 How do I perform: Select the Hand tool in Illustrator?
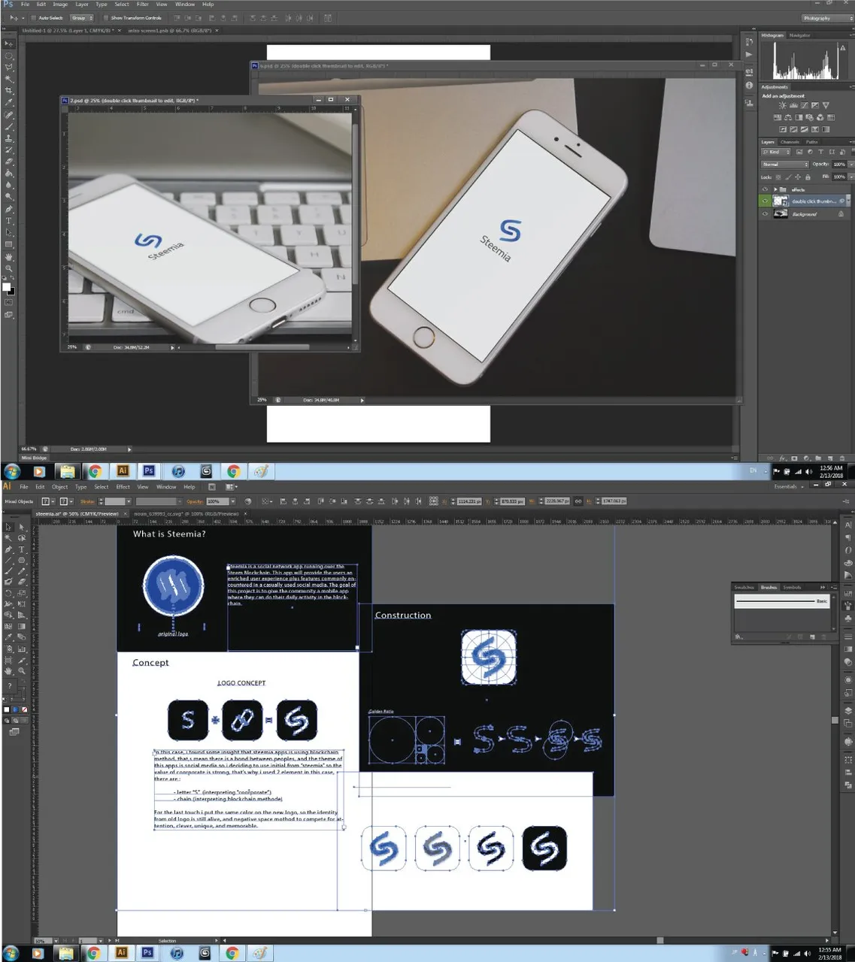tap(8, 670)
